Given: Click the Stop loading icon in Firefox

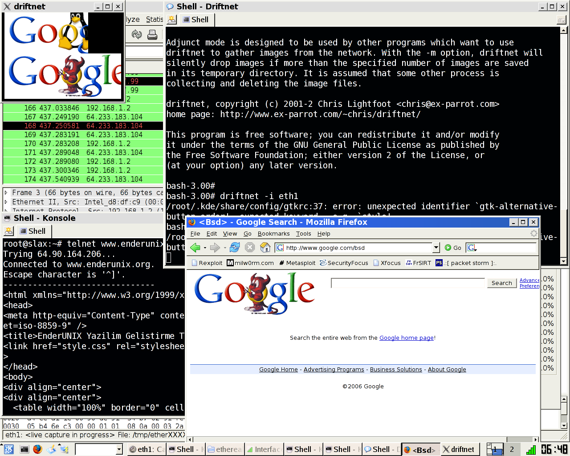Looking at the screenshot, I should (x=250, y=248).
